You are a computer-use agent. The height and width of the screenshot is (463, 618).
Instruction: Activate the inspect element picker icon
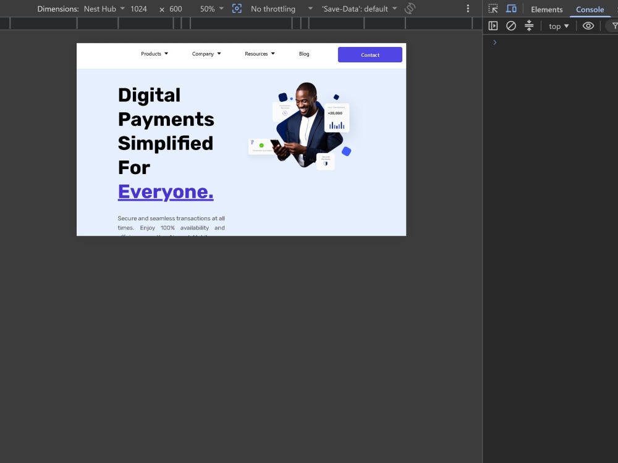[x=493, y=9]
